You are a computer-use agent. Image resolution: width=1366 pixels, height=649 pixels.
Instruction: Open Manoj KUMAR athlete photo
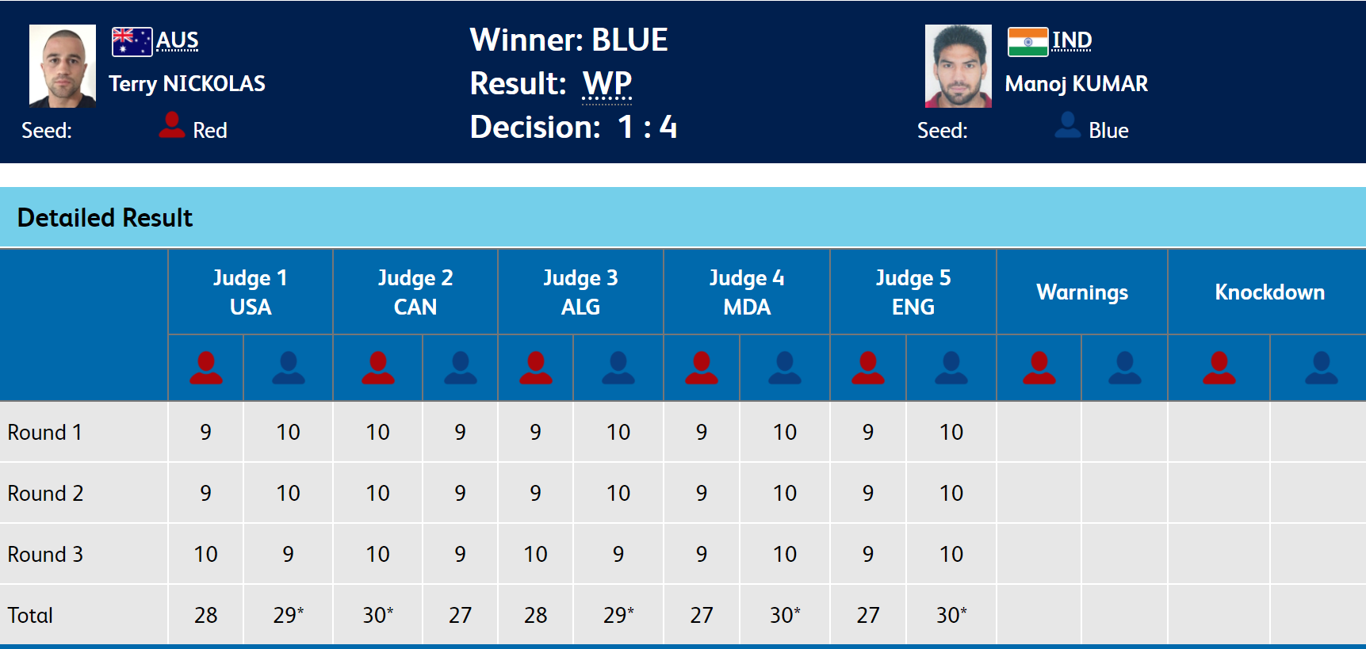pos(958,66)
